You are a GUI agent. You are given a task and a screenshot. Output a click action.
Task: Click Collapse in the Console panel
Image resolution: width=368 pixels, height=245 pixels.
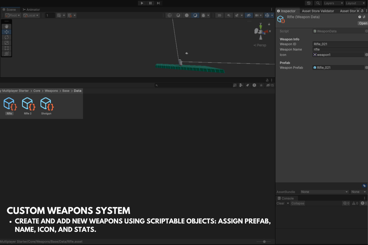(297, 203)
